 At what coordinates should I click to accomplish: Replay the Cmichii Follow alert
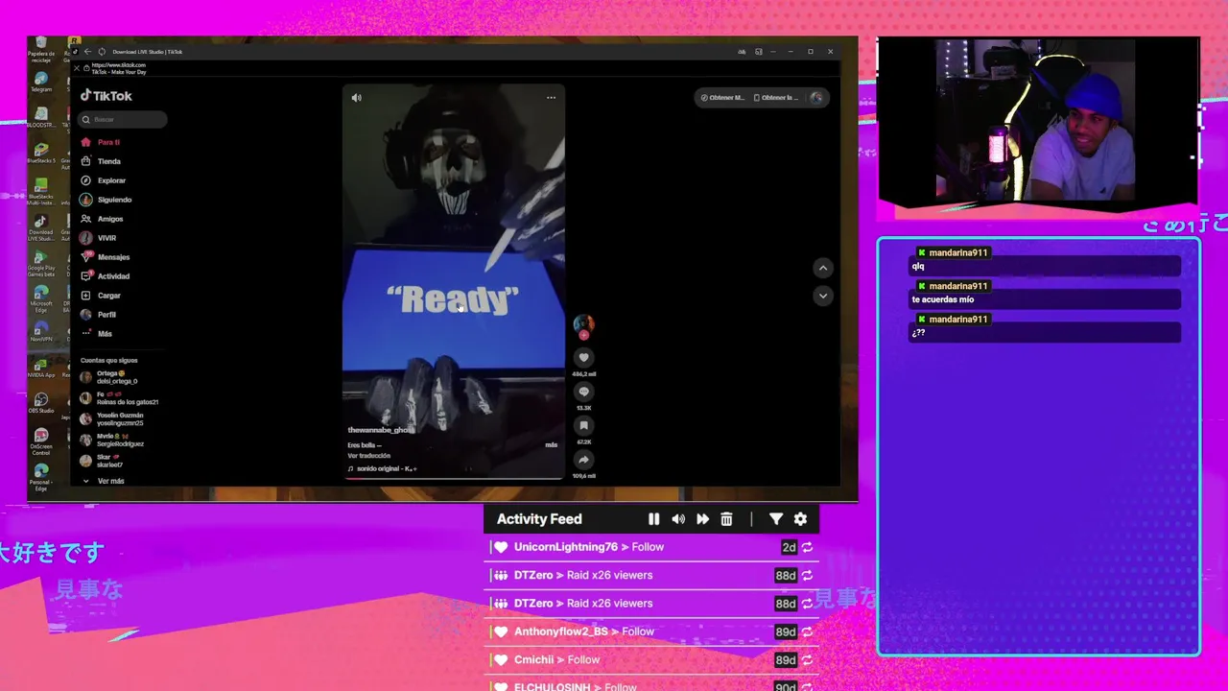click(807, 660)
